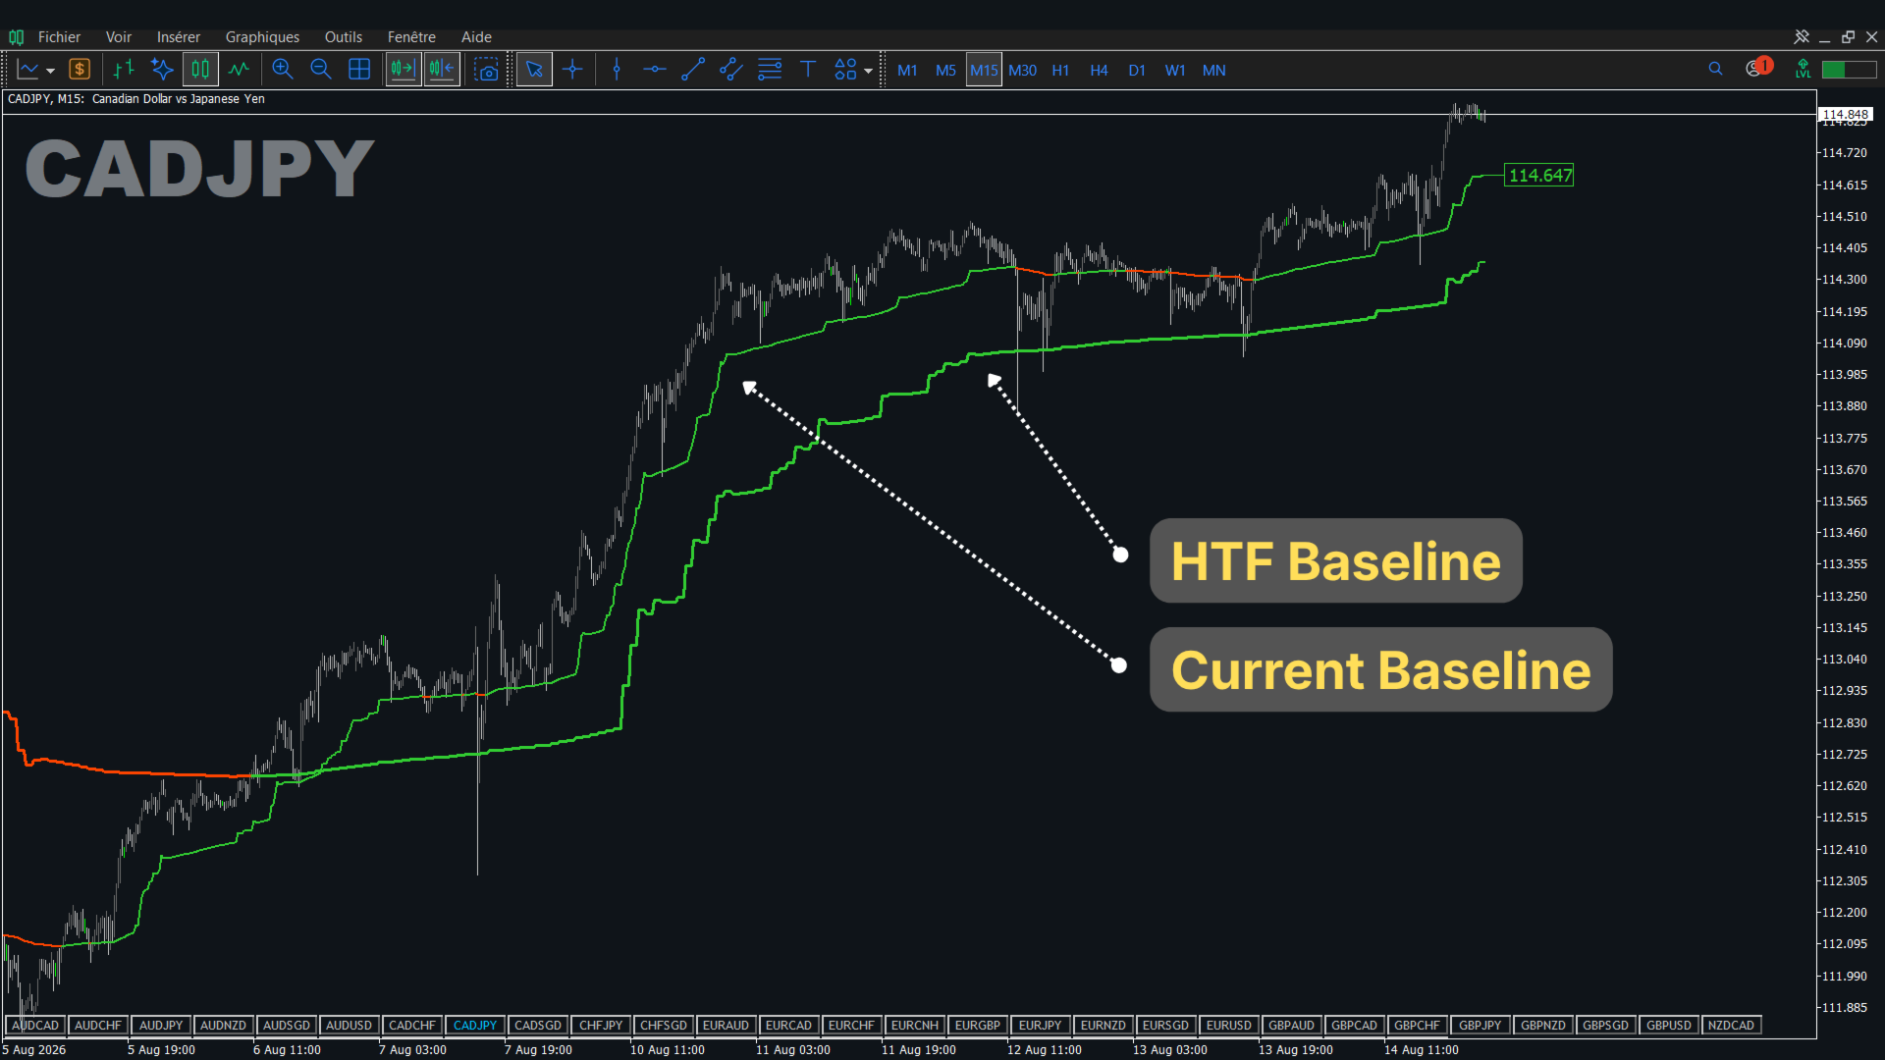Viewport: 1885px width, 1060px height.
Task: Click the green connection level indicator bar
Action: [x=1849, y=70]
